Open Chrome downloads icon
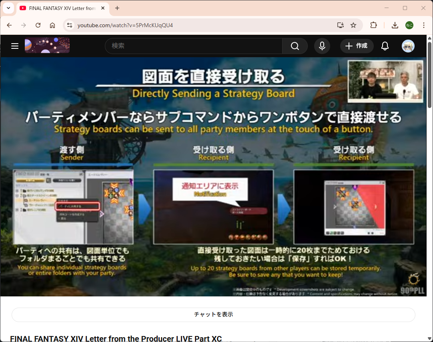Image resolution: width=433 pixels, height=342 pixels. tap(395, 25)
